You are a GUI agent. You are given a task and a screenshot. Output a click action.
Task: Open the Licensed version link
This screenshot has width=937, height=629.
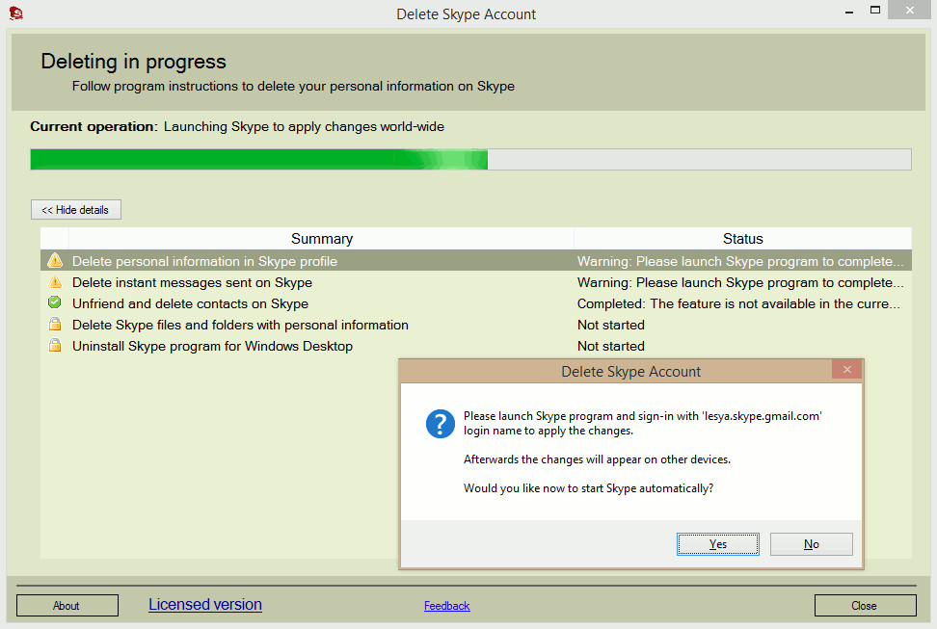point(205,605)
